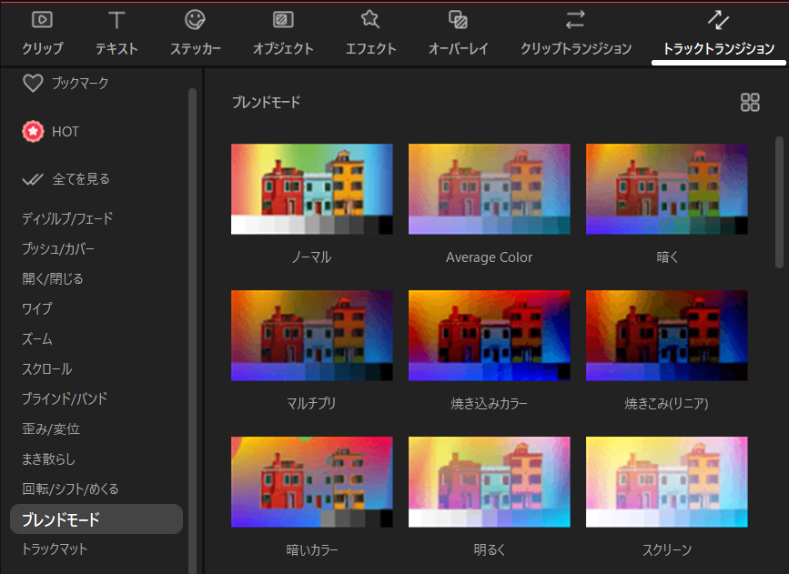The width and height of the screenshot is (789, 574).
Task: Open the エフェクト (Effect) star icon
Action: point(370,20)
